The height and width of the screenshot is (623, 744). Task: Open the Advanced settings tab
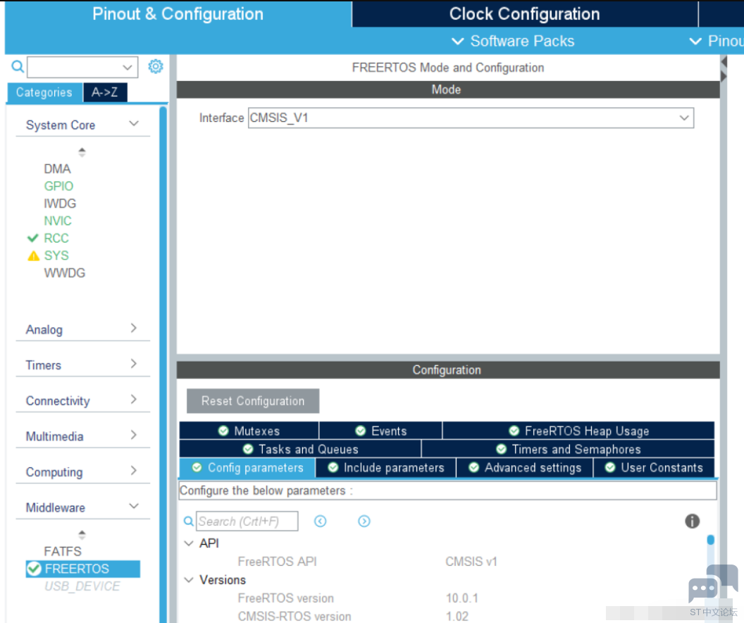(x=524, y=468)
